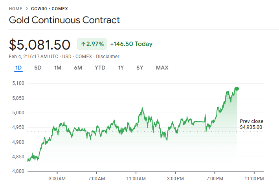279x187 pixels.
Task: Switch to the 5D range tab
Action: (x=38, y=68)
